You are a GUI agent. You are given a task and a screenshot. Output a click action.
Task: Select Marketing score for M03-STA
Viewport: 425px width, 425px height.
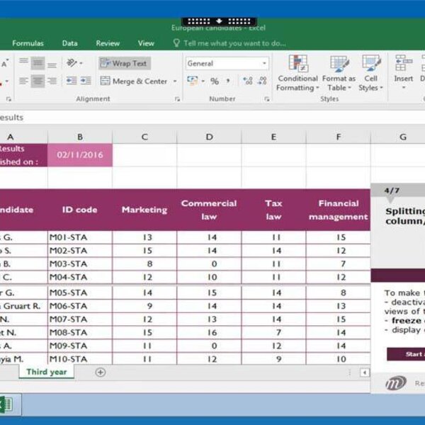point(144,263)
